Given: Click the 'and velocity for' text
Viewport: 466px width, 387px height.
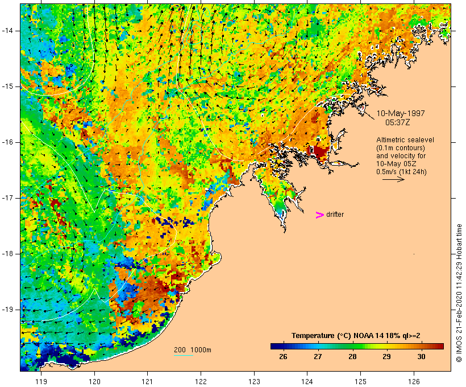Looking at the screenshot, I should 401,156.
